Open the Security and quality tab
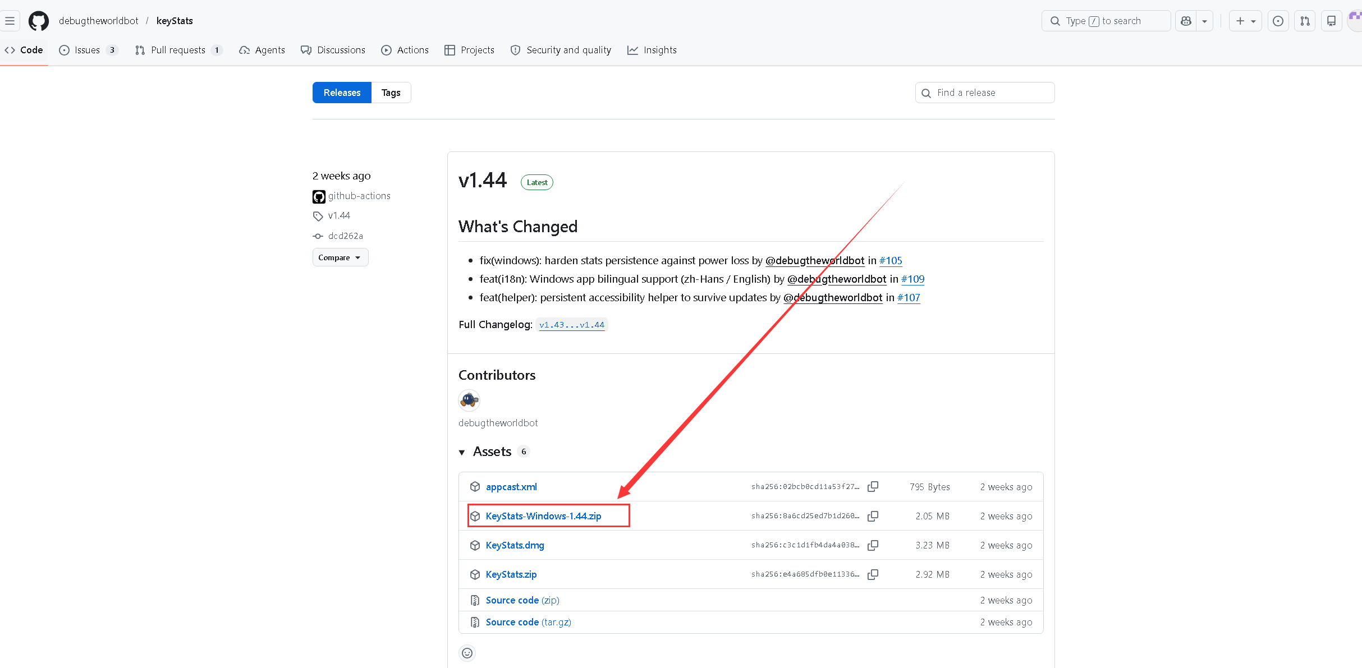 click(561, 50)
